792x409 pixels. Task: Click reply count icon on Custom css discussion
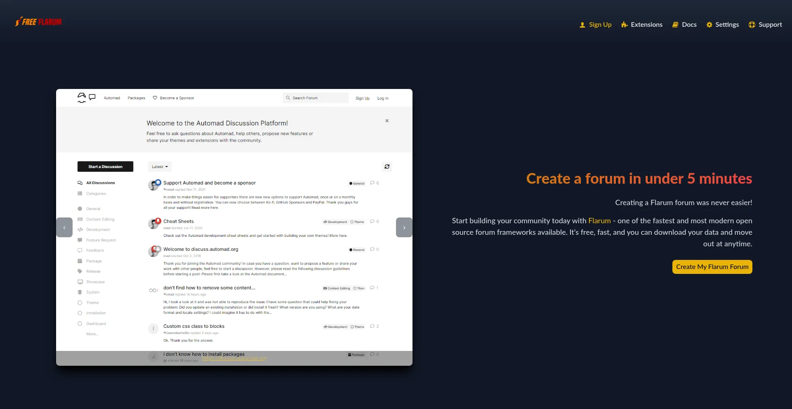coord(372,326)
